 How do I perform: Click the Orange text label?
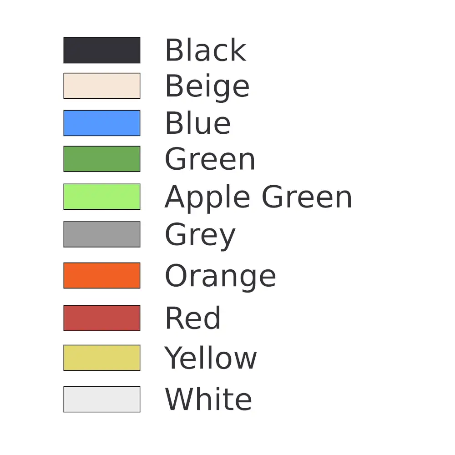[x=220, y=277]
